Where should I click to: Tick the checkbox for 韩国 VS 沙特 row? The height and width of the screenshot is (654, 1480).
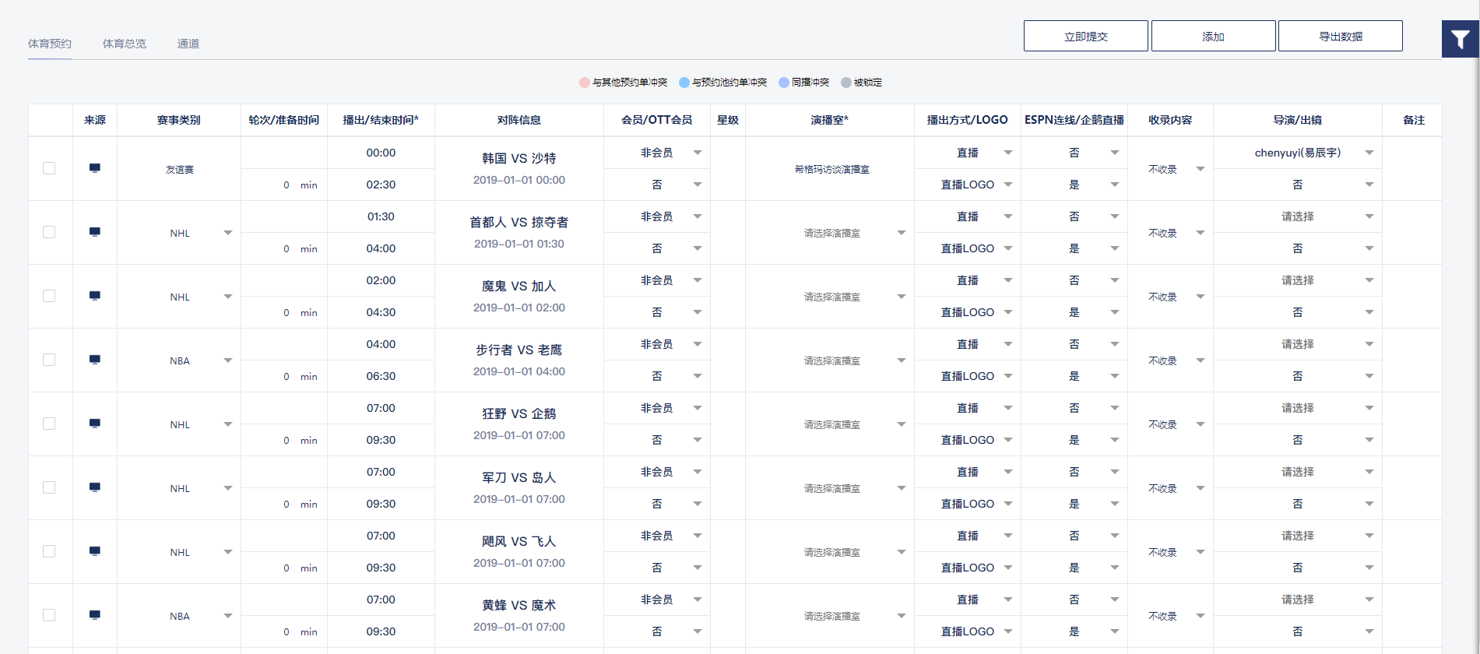pyautogui.click(x=49, y=168)
